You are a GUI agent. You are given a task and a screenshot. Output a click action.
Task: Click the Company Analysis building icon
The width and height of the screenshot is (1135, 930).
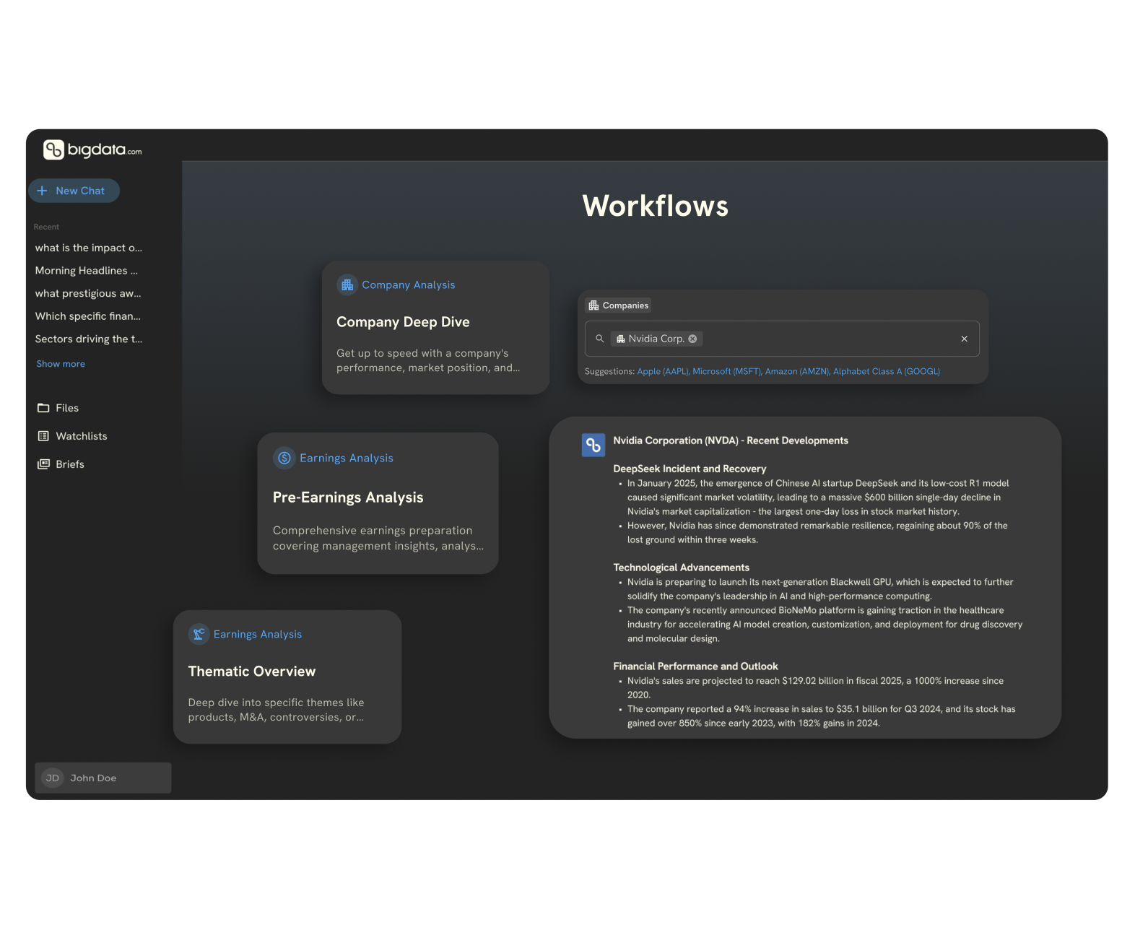(347, 284)
